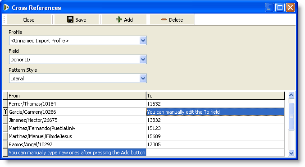Click the grid scrollbar up arrow

[291, 95]
